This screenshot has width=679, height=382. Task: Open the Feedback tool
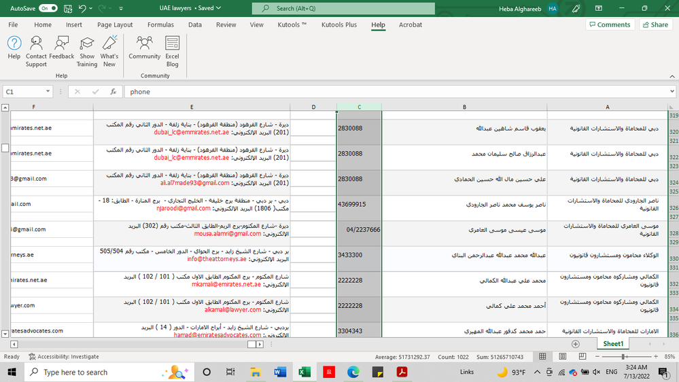pyautogui.click(x=61, y=48)
